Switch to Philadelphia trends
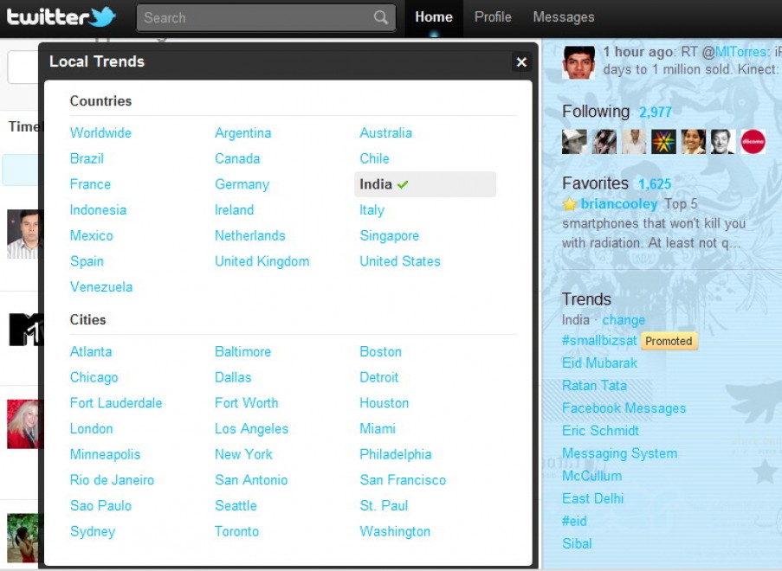782x571 pixels. tap(396, 454)
